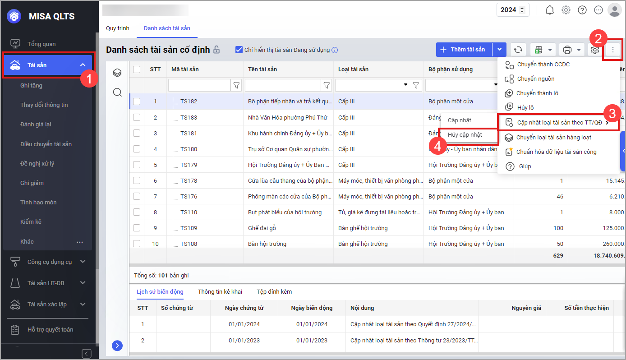Increase the year 2024 stepper

click(522, 8)
